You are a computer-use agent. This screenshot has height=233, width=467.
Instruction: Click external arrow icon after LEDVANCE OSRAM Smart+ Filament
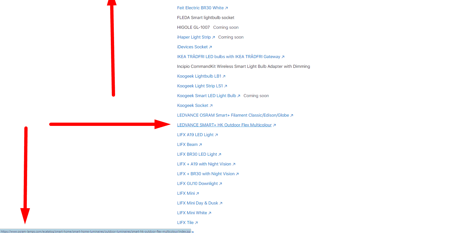[292, 115]
